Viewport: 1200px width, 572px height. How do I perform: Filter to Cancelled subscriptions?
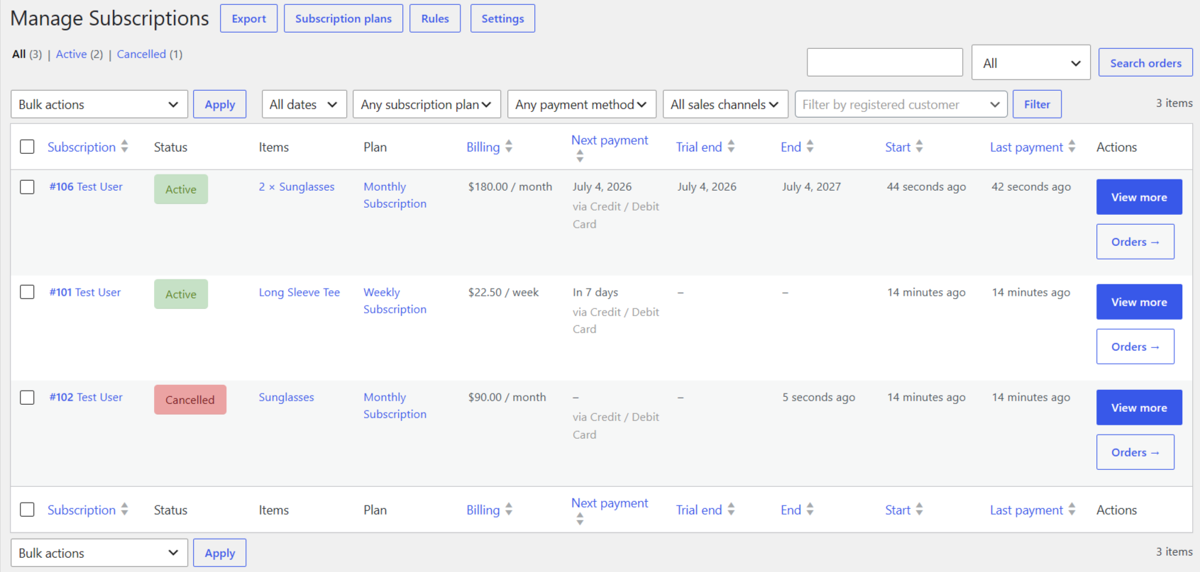tap(141, 54)
